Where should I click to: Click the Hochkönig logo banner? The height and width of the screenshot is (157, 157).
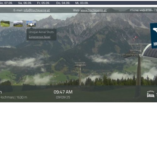[x=154, y=35]
